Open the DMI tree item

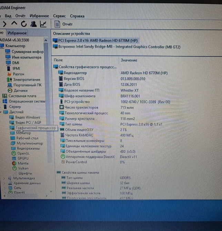click(x=16, y=63)
